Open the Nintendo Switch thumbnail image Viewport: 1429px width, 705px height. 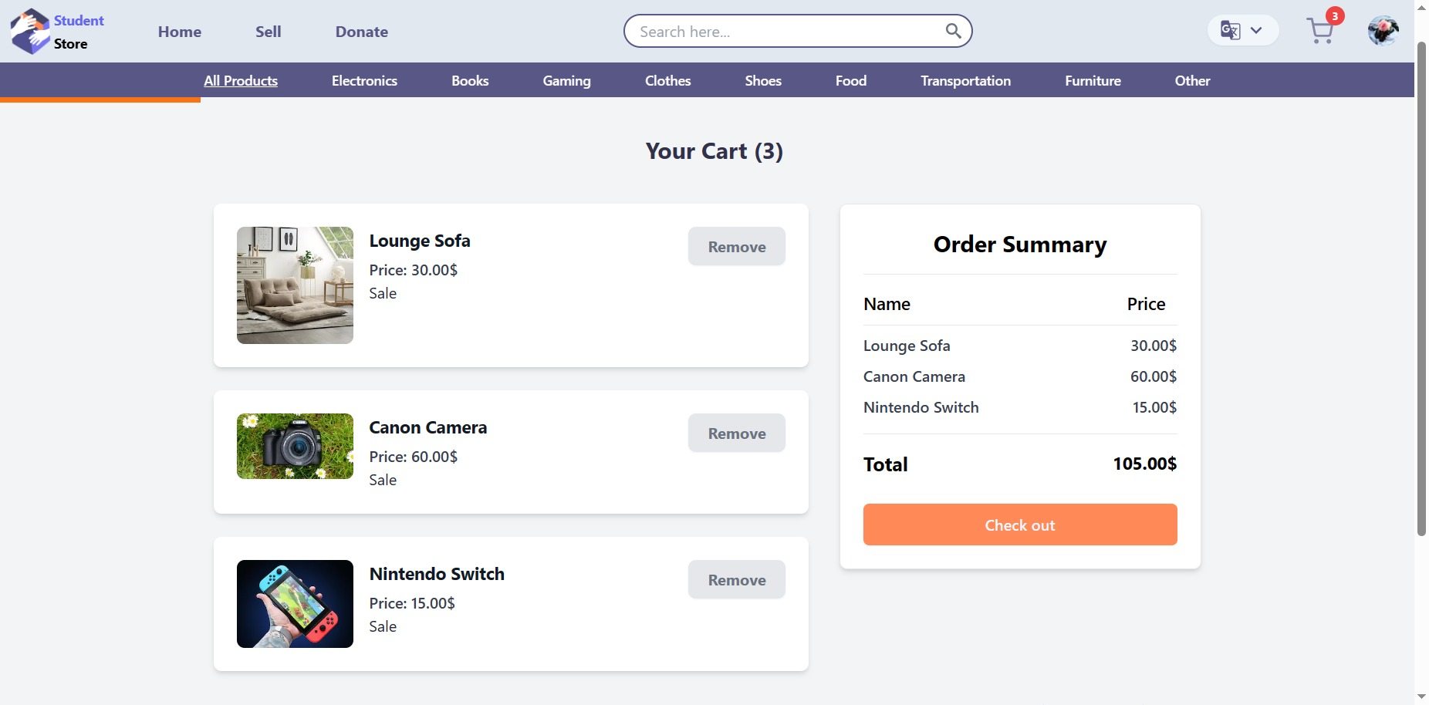pos(295,604)
